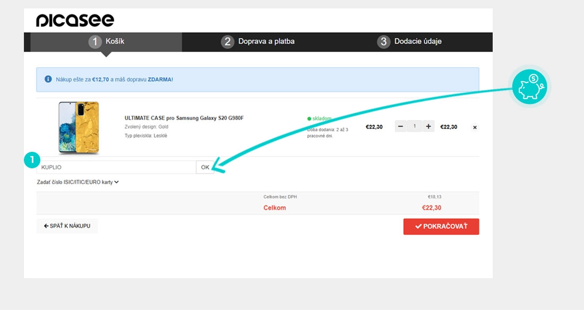Click the free shipping info banner

[257, 80]
